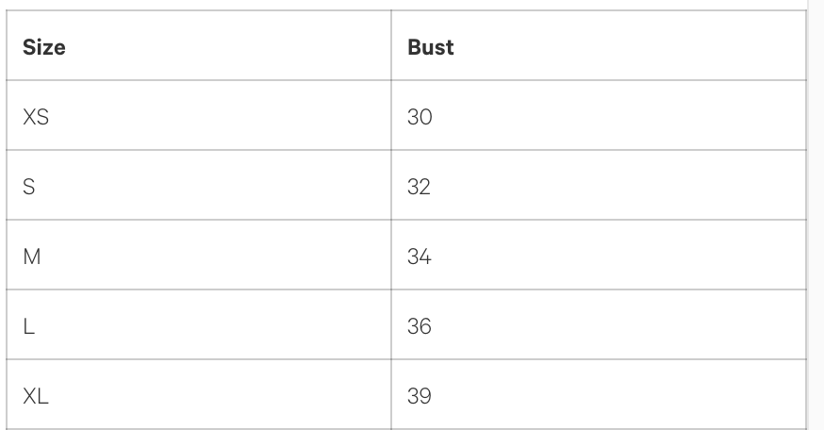Click the Bust column header
The image size is (824, 430).
[x=430, y=47]
